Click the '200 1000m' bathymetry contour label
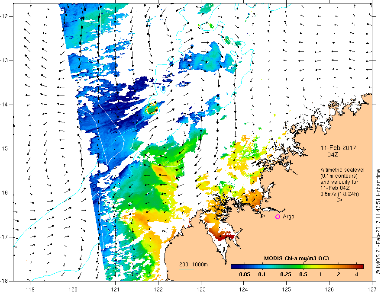The height and width of the screenshot is (294, 381). pos(194,265)
